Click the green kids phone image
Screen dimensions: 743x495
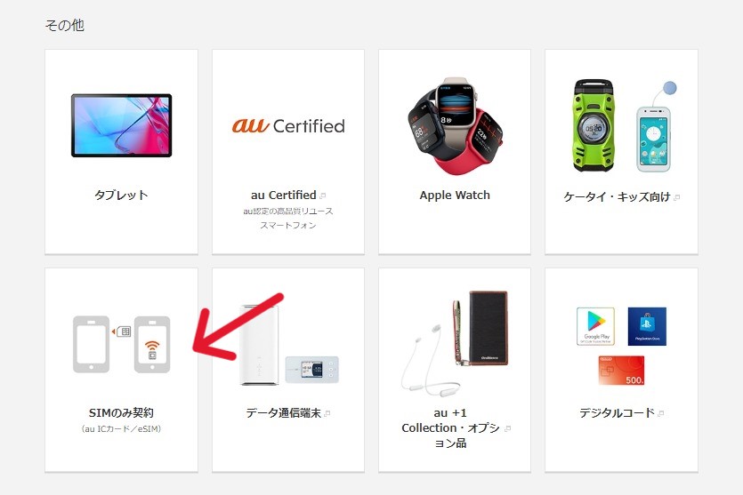(x=594, y=125)
